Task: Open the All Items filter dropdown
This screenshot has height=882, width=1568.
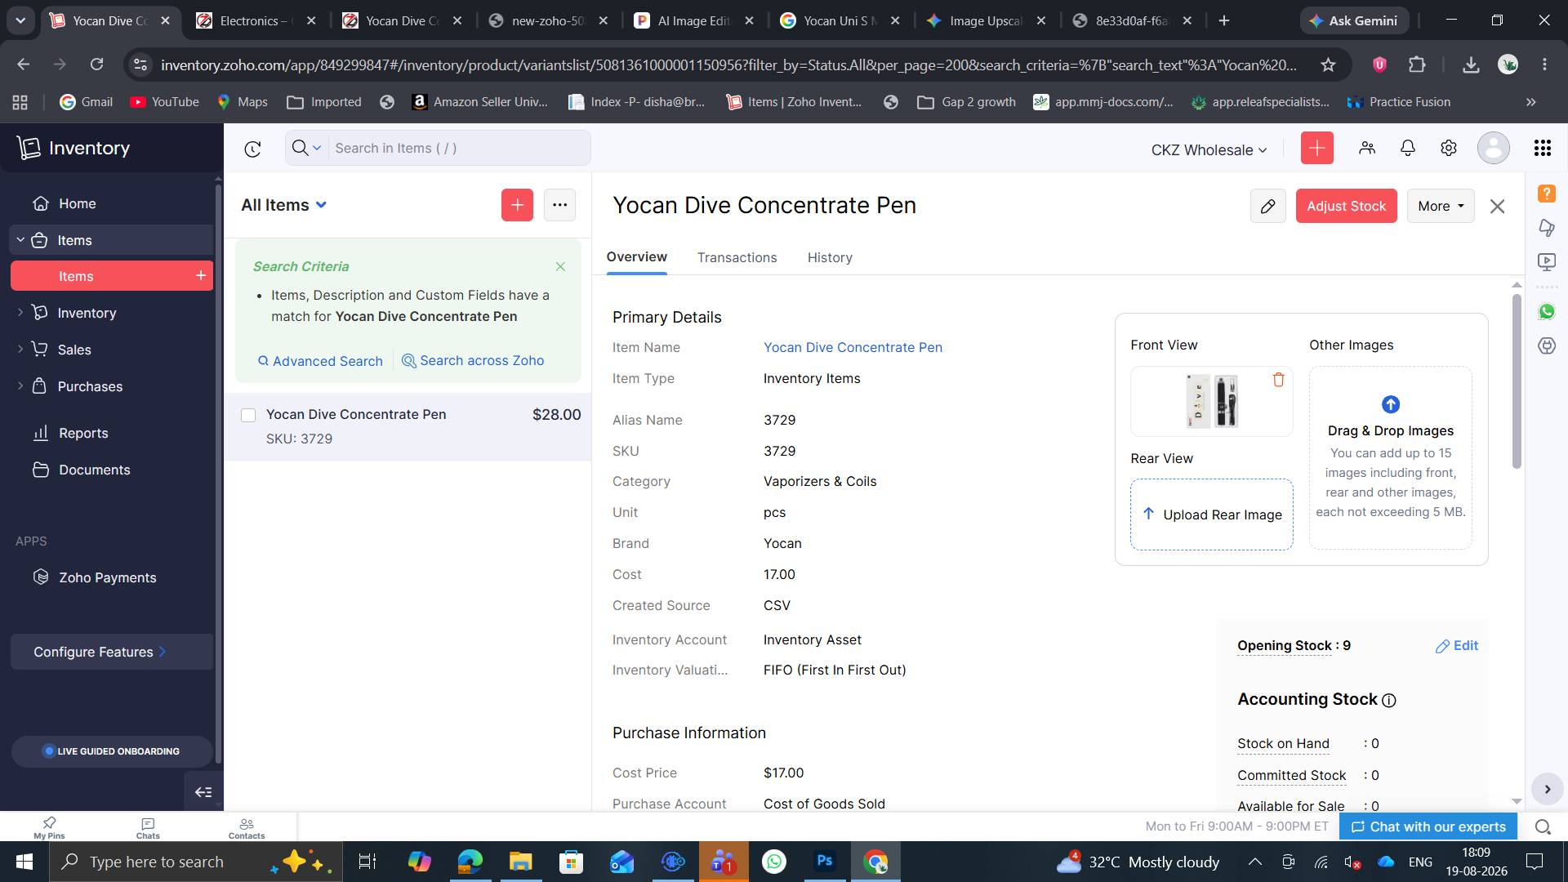Action: pos(284,205)
